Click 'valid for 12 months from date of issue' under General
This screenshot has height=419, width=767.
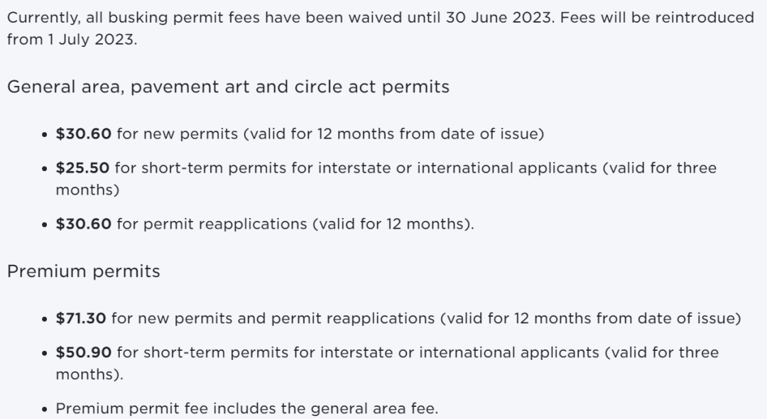(393, 134)
